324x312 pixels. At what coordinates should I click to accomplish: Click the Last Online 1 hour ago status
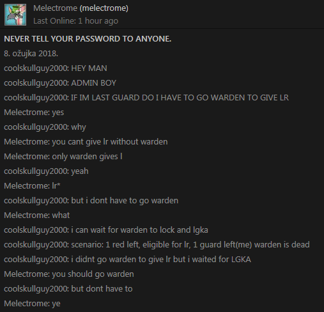[75, 21]
